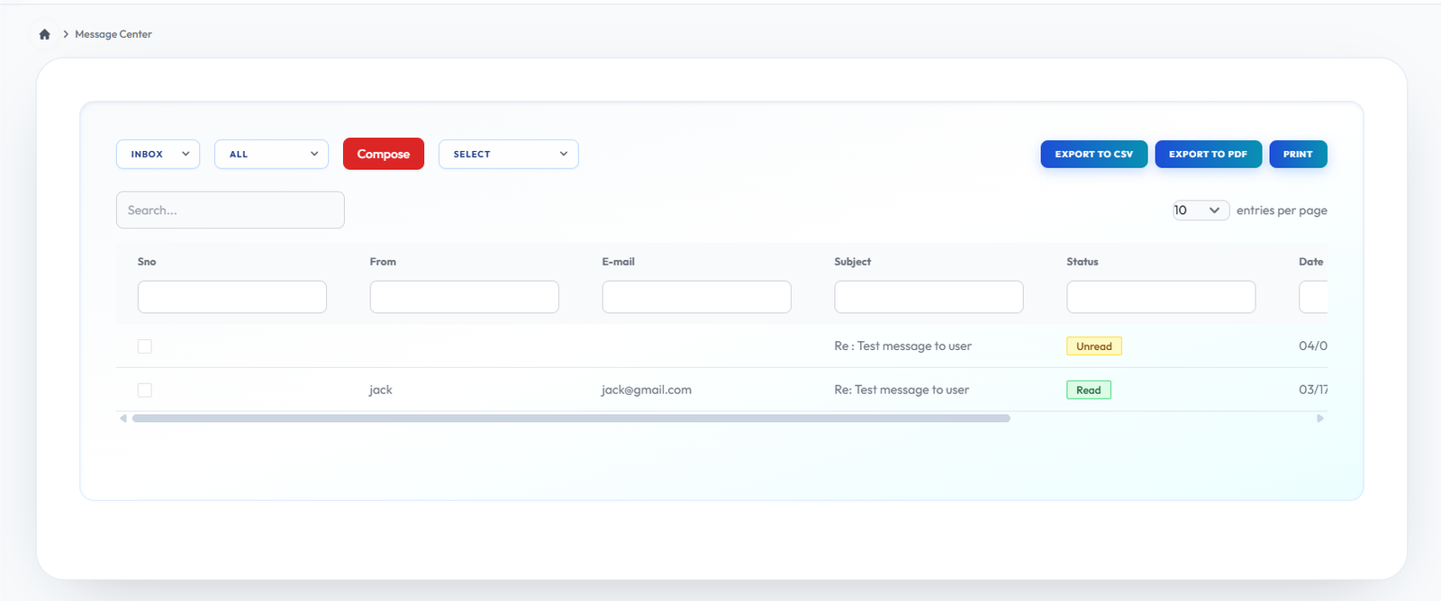Click the red Compose button
Viewport: 1441px width, 601px height.
(x=384, y=154)
